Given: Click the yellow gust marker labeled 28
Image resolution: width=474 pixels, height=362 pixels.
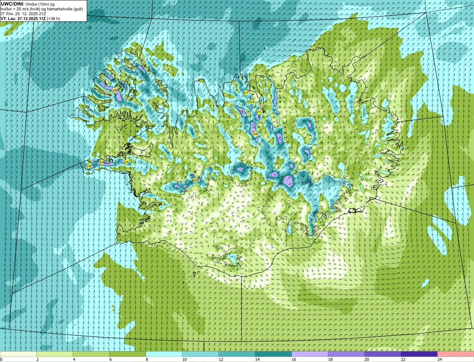Looking at the screenshot, I should (115, 90).
